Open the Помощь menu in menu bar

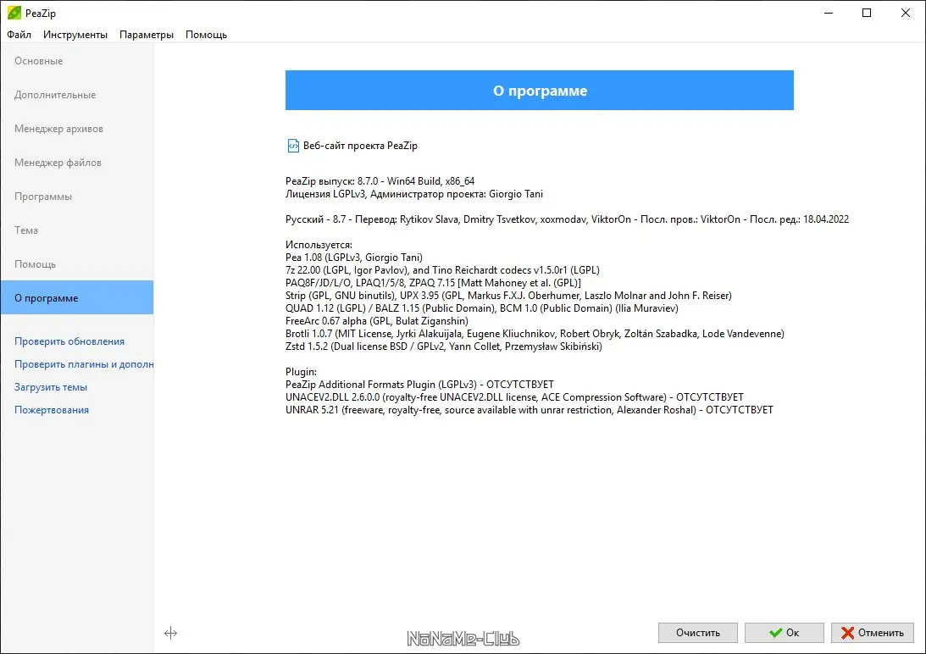pyautogui.click(x=206, y=34)
